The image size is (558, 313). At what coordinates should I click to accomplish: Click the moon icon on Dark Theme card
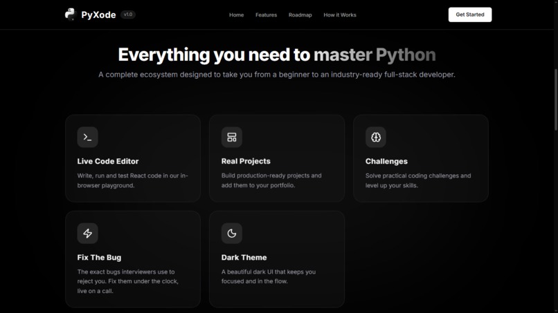(232, 234)
